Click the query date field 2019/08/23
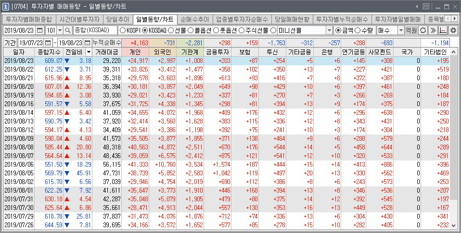461x233 pixels. (x=19, y=30)
